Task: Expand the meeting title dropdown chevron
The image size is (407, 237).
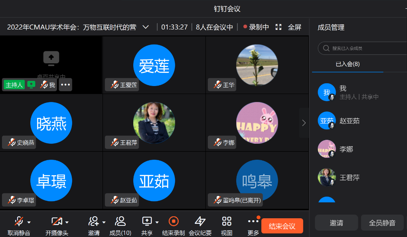Action: 146,27
